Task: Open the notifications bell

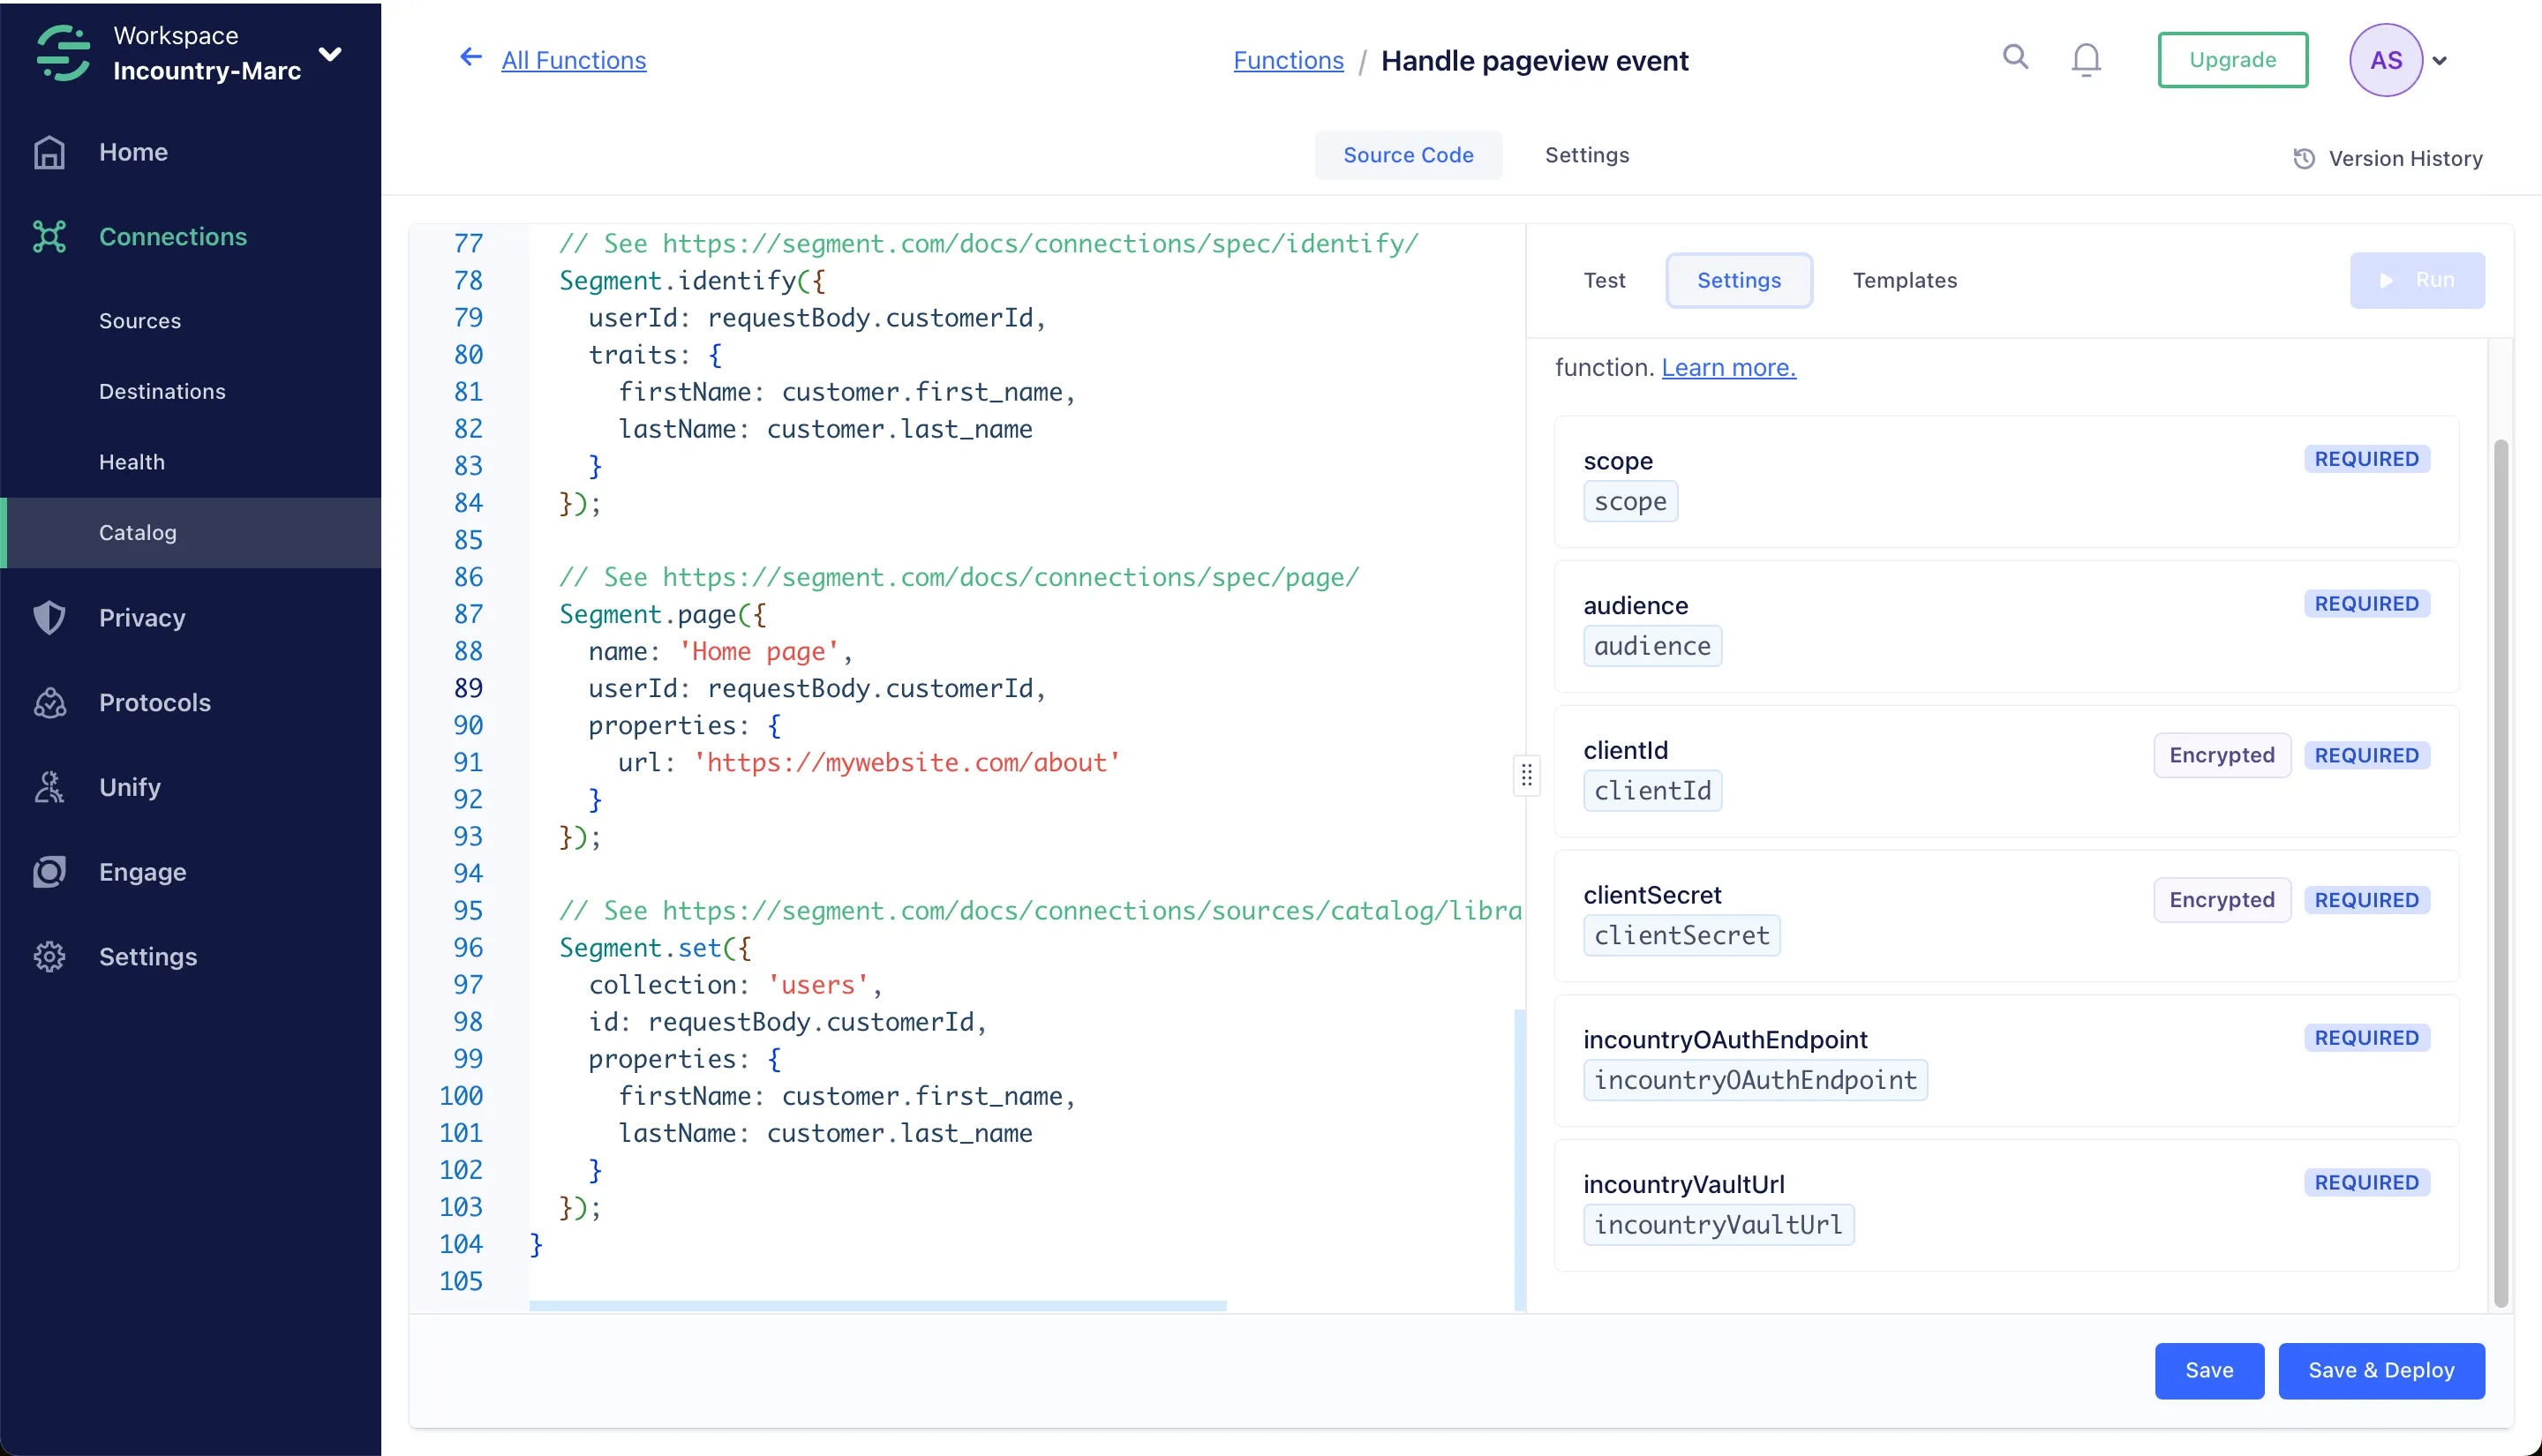Action: tap(2085, 60)
